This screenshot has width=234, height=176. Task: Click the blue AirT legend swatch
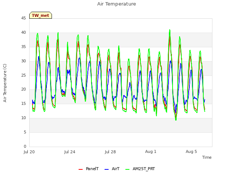click(106, 169)
